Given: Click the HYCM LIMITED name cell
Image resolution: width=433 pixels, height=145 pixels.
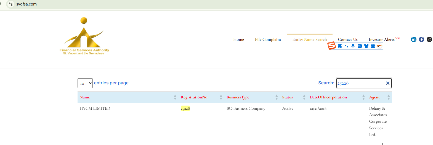Looking at the screenshot, I should click(95, 108).
